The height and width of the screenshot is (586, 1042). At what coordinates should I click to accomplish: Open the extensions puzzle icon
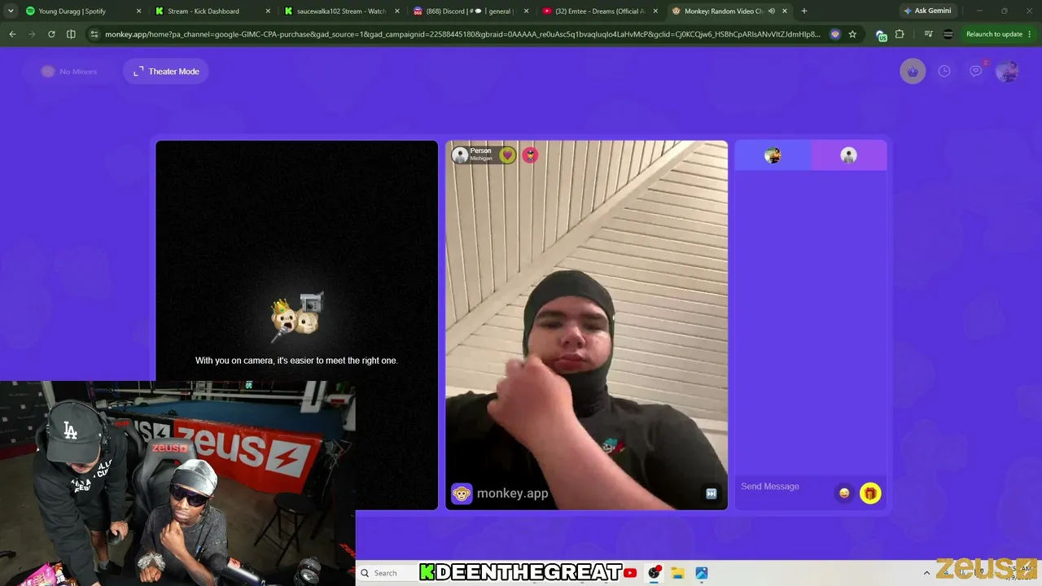point(900,34)
